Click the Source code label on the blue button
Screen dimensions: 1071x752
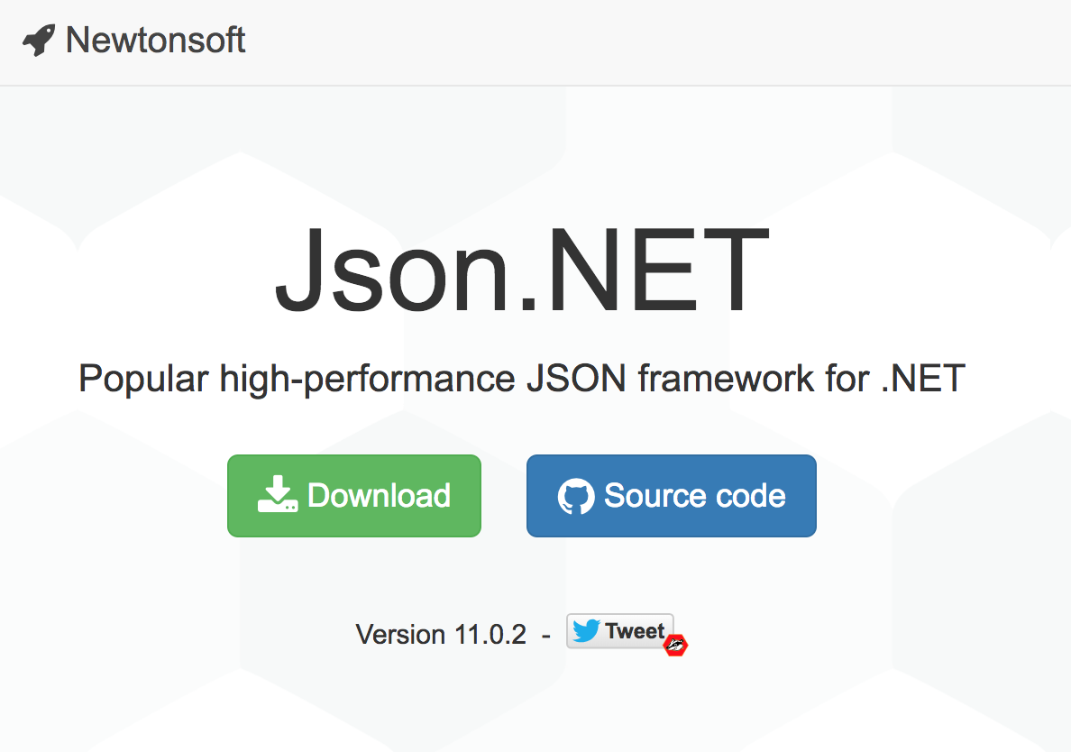coord(696,495)
